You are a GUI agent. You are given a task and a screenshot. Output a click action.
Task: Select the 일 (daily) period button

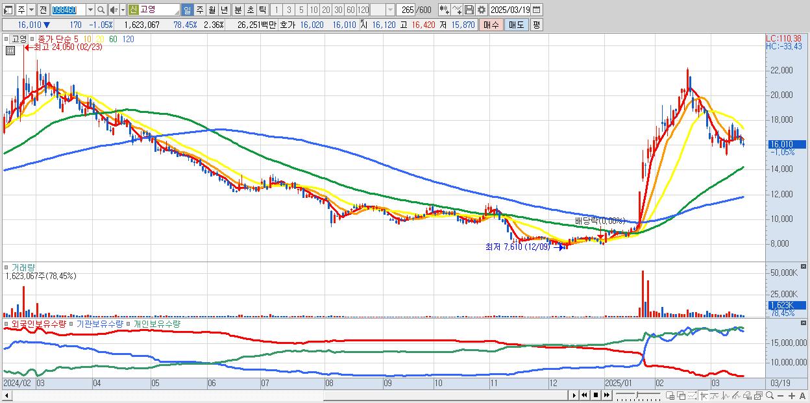point(187,10)
